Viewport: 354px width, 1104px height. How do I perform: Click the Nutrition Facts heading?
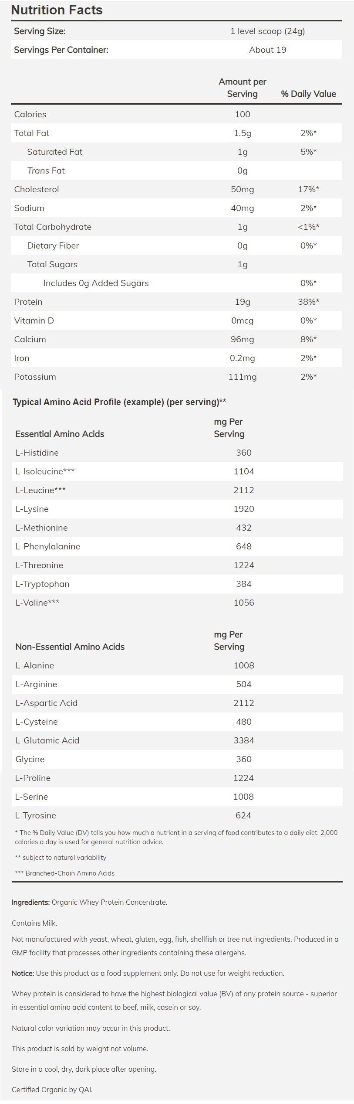tap(57, 10)
